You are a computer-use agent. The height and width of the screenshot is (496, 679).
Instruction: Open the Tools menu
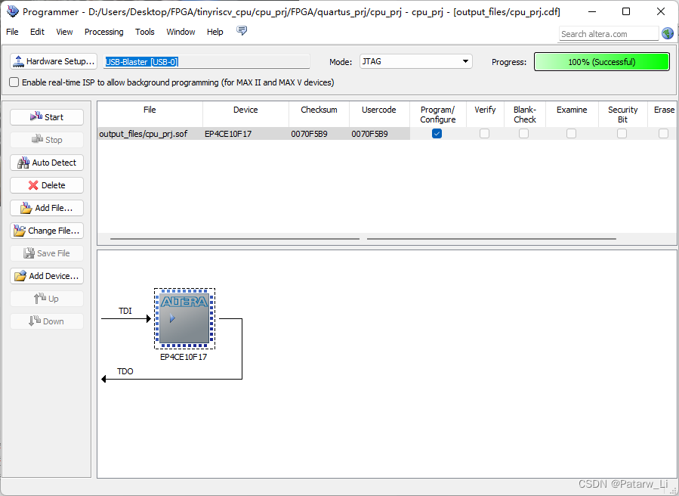point(144,32)
